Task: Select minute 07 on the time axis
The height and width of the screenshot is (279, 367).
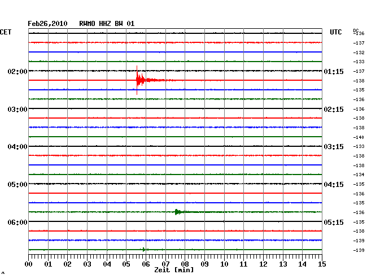Action: pos(165,264)
